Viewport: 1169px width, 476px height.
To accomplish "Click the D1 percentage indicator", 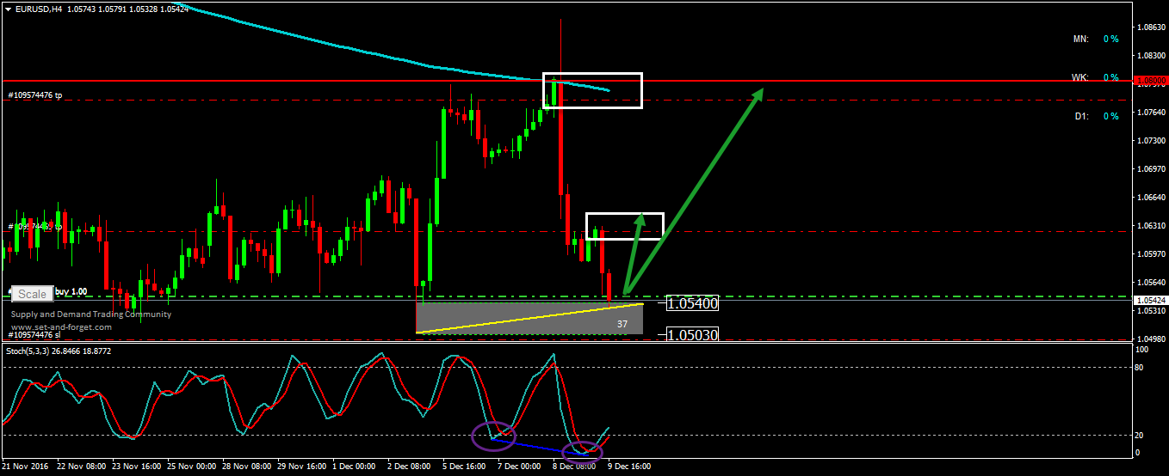I will click(1096, 116).
